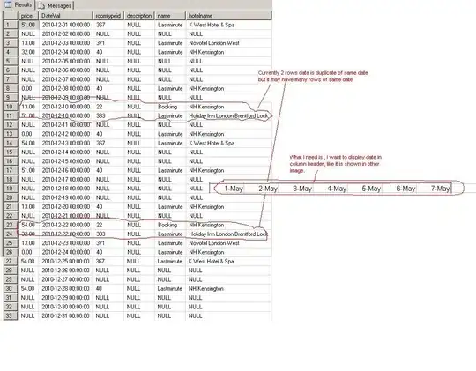Click K West Hotel & Spa in row 14
Viewport: 476px width, 371px height.
212,143
